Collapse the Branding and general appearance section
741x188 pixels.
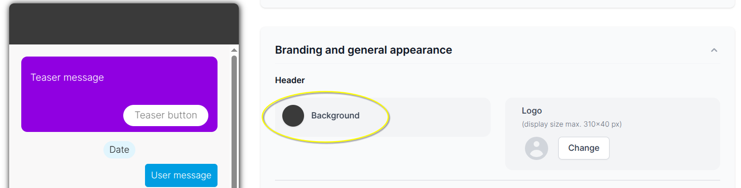coord(713,50)
